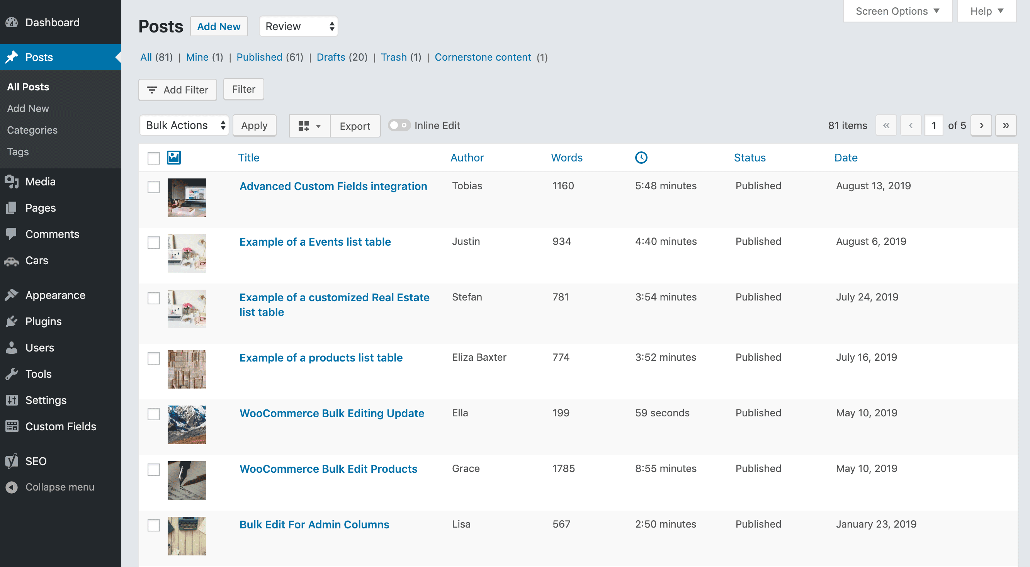Image resolution: width=1030 pixels, height=567 pixels.
Task: Open the column layout grid dropdown
Action: (x=309, y=126)
